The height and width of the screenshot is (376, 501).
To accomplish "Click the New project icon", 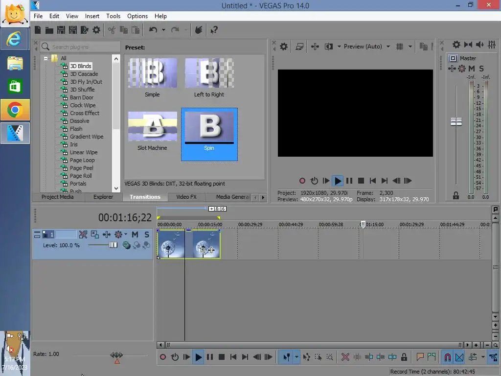I will (x=38, y=30).
